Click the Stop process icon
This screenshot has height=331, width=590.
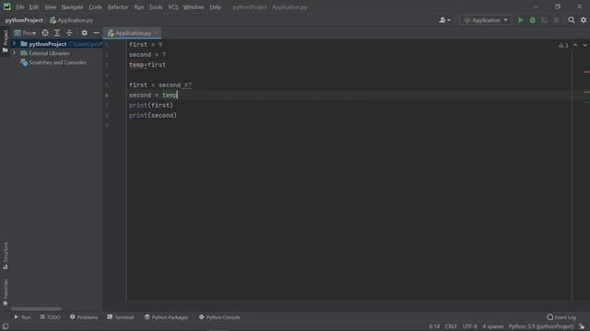click(557, 20)
